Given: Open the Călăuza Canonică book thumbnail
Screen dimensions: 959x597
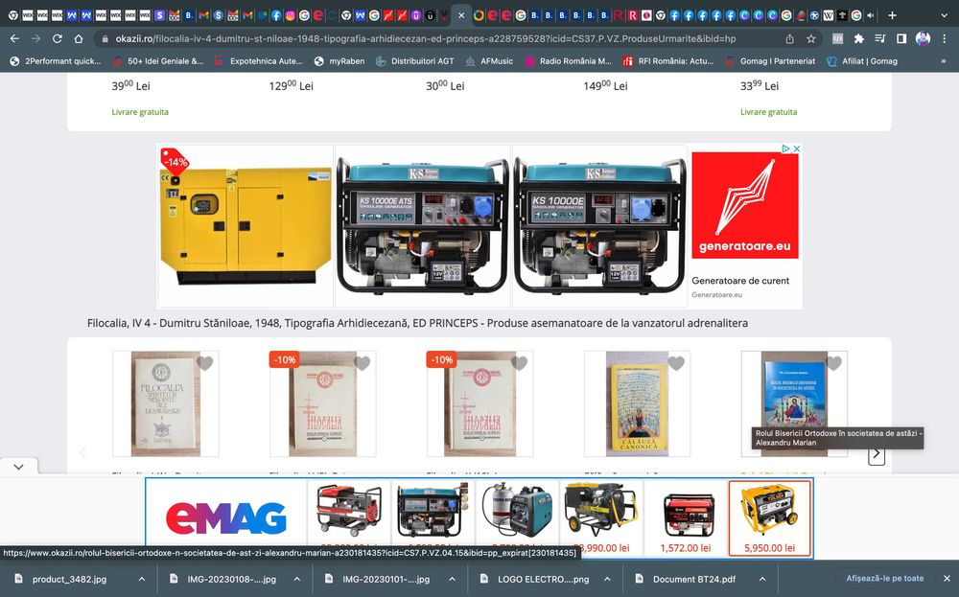Looking at the screenshot, I should point(638,403).
